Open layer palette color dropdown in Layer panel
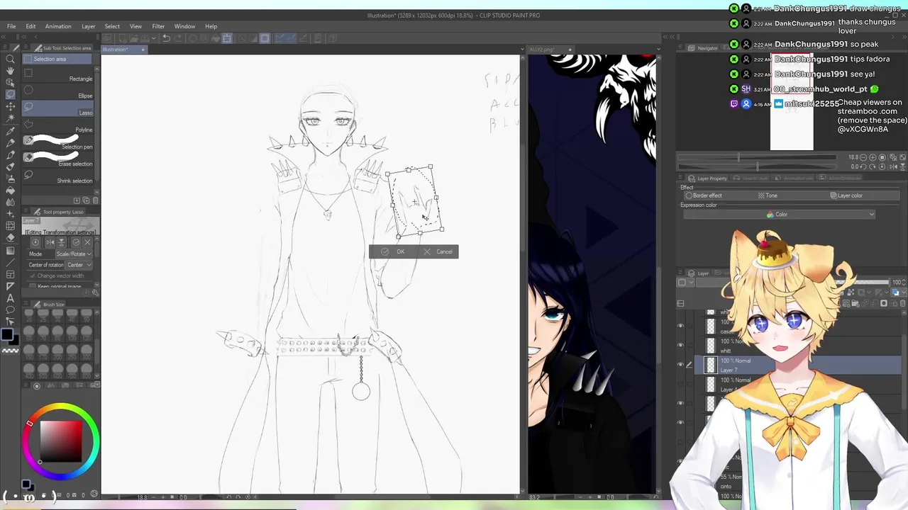 [685, 283]
